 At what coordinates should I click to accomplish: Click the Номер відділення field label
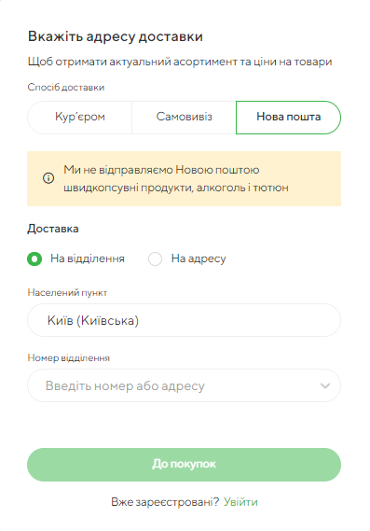[69, 358]
